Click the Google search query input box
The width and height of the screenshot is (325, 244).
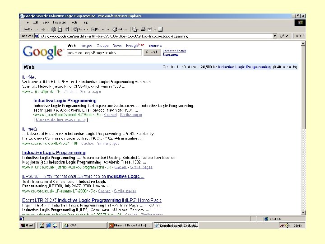pyautogui.click(x=104, y=52)
